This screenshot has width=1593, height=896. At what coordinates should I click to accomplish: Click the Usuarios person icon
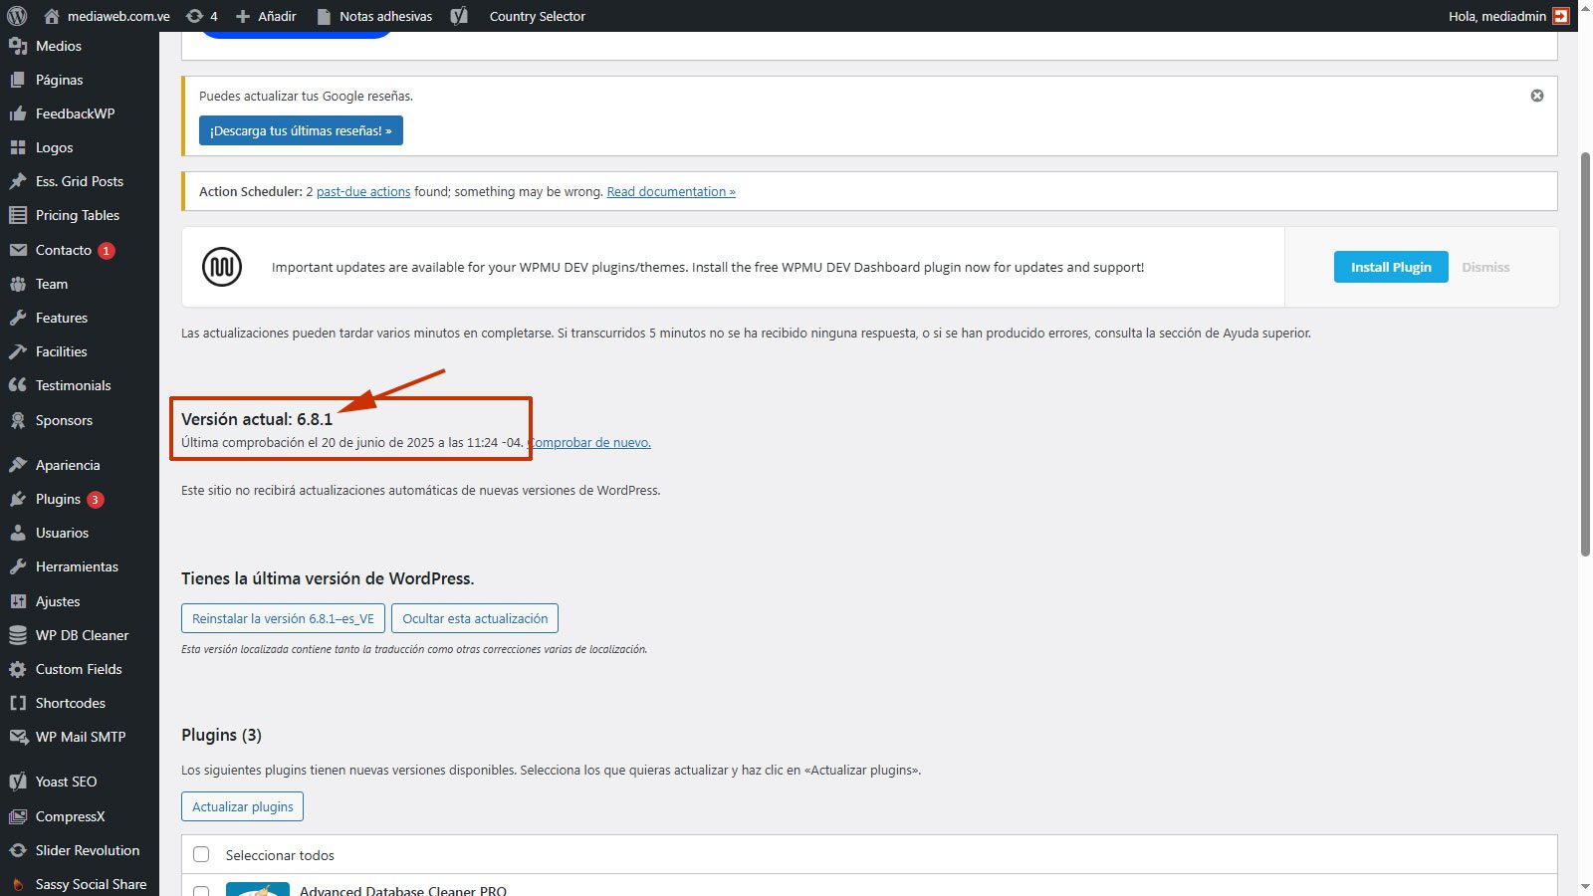click(x=18, y=533)
